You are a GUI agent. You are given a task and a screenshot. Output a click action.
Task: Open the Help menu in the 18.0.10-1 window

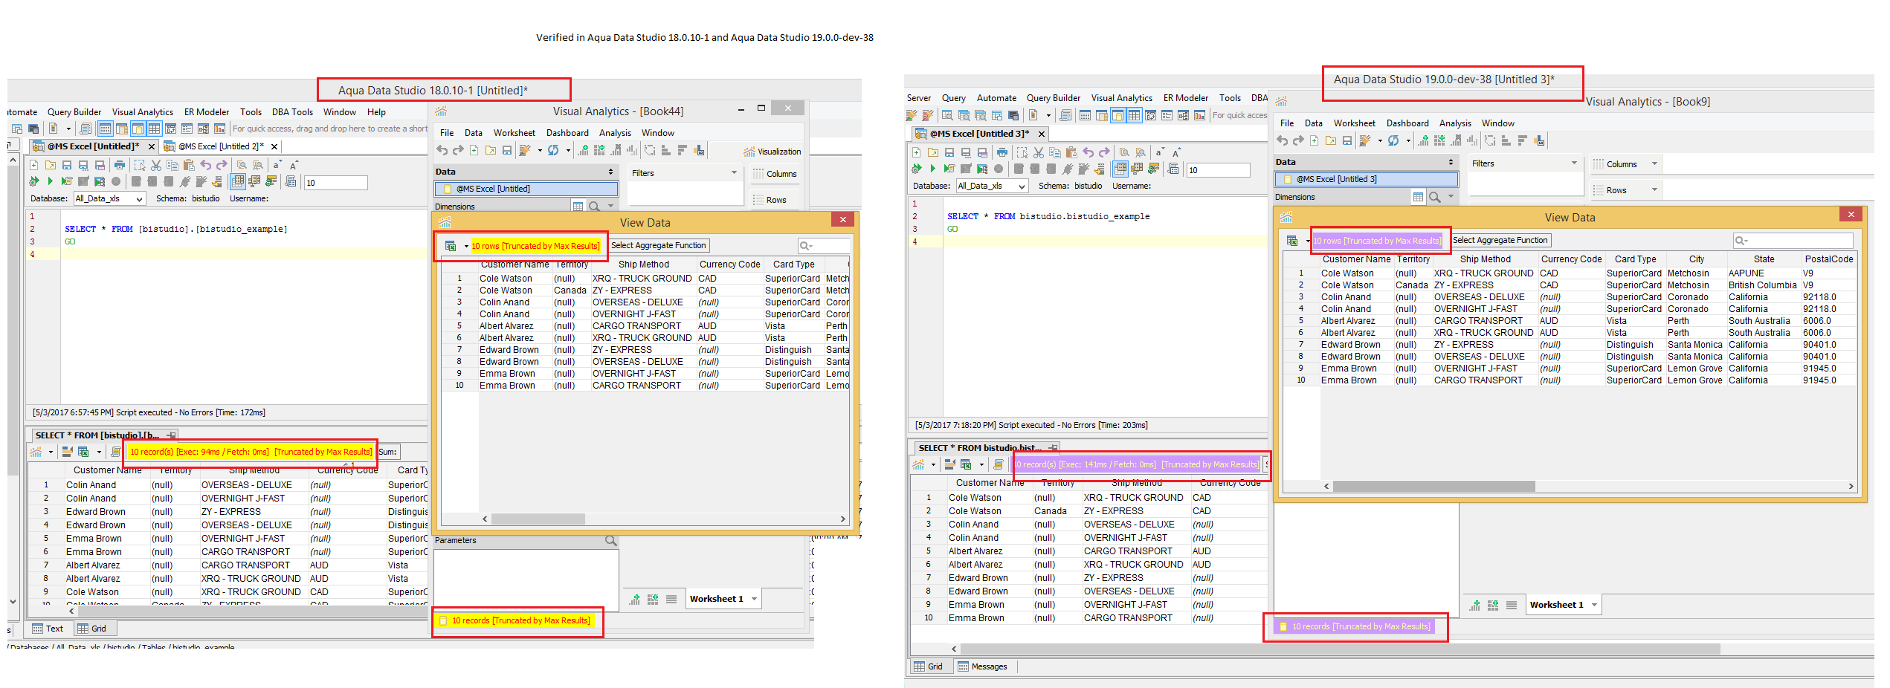pyautogui.click(x=376, y=112)
